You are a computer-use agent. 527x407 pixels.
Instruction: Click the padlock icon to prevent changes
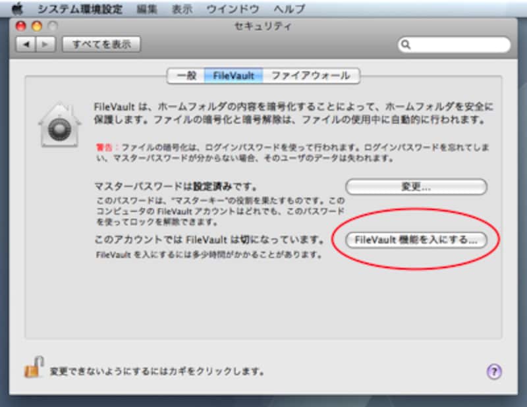(x=34, y=367)
